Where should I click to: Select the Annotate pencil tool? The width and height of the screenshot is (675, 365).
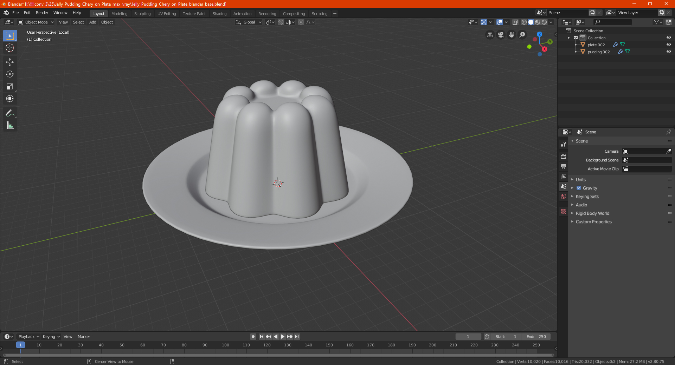click(x=10, y=113)
